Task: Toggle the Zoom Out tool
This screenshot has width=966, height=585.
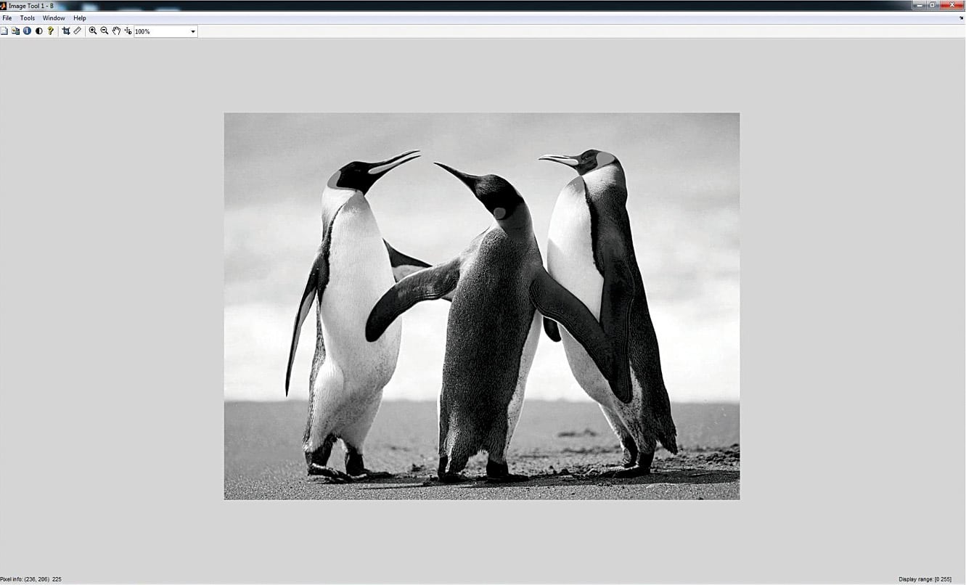Action: (104, 30)
